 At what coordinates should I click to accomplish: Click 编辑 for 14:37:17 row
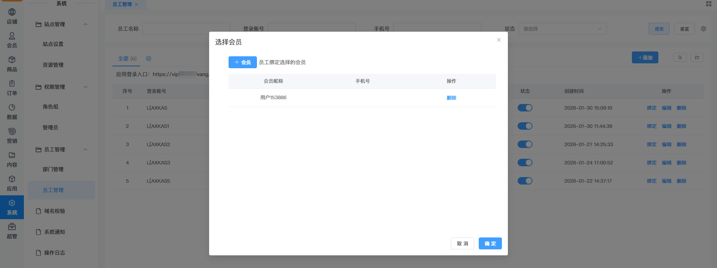tap(667, 181)
